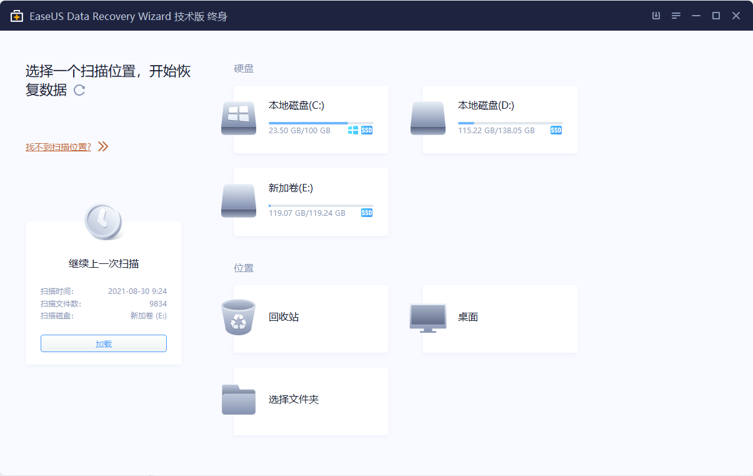This screenshot has height=476, width=753.
Task: Click the 桌面 desktop monitor icon
Action: [x=428, y=318]
